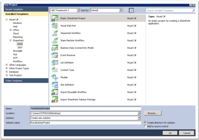This screenshot has height=140, width=199.
Task: Choose the Visual Web Part template icon
Action: tap(55, 26)
